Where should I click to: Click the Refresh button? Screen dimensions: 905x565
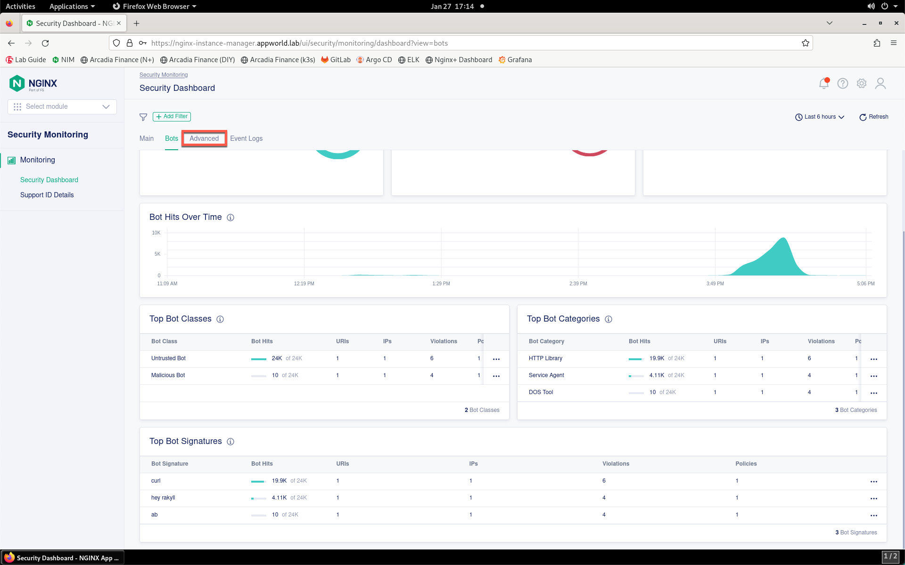pos(874,117)
